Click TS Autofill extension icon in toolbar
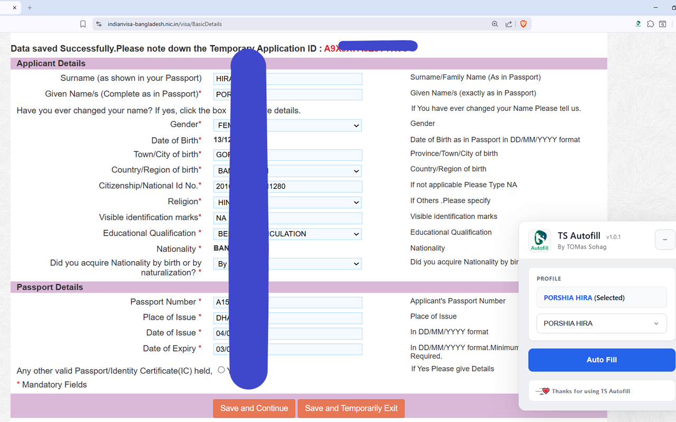Viewport: 676px width, 422px height. [x=638, y=24]
